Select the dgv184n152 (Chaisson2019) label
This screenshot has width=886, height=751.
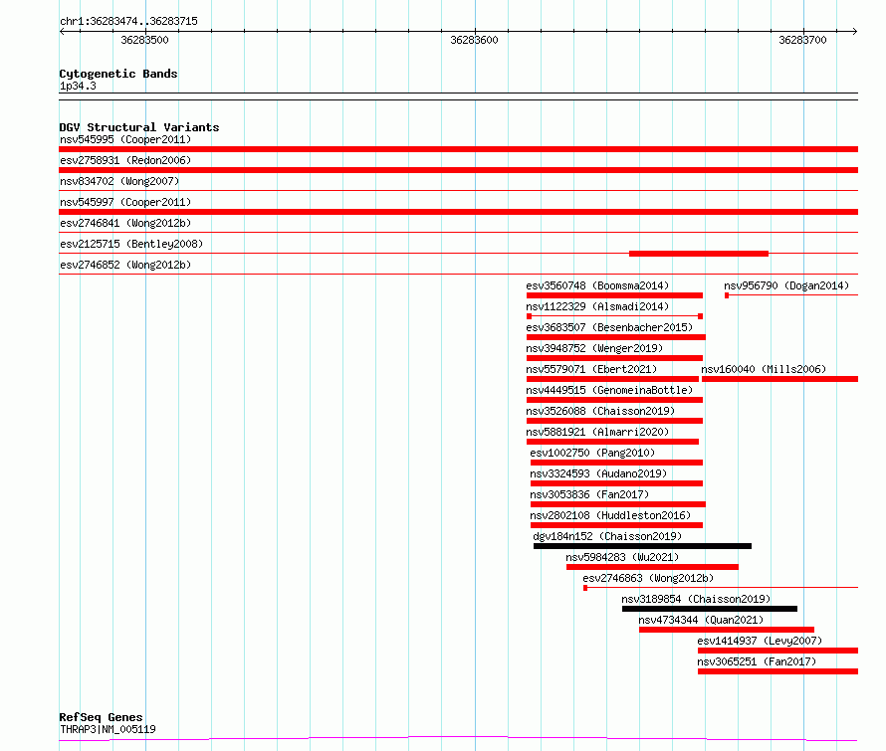607,536
